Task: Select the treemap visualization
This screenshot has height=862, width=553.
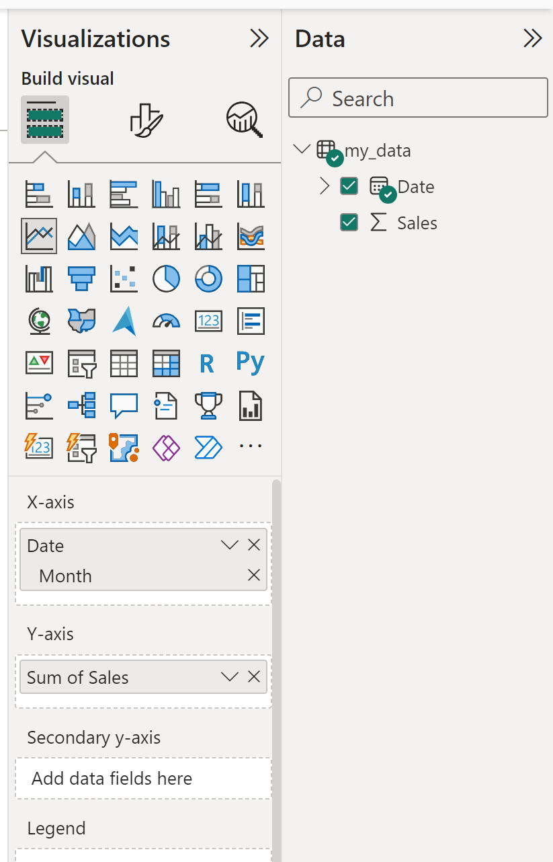Action: [251, 278]
